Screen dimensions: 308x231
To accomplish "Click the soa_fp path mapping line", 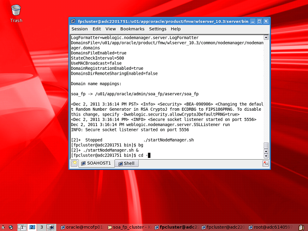I will 135,94.
